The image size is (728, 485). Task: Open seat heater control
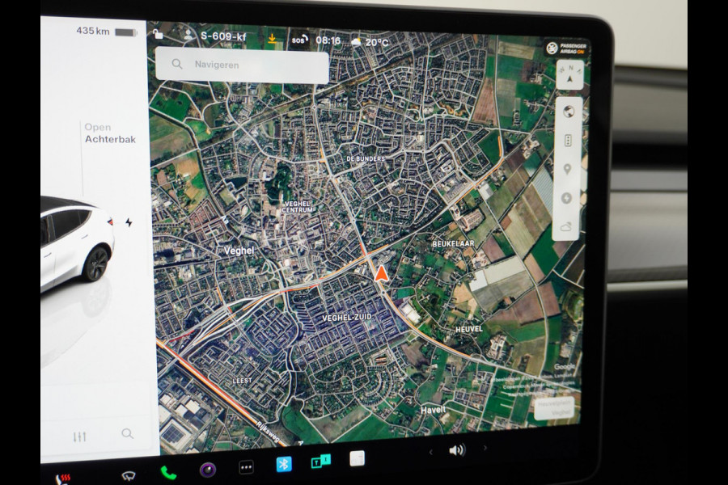[x=62, y=478]
